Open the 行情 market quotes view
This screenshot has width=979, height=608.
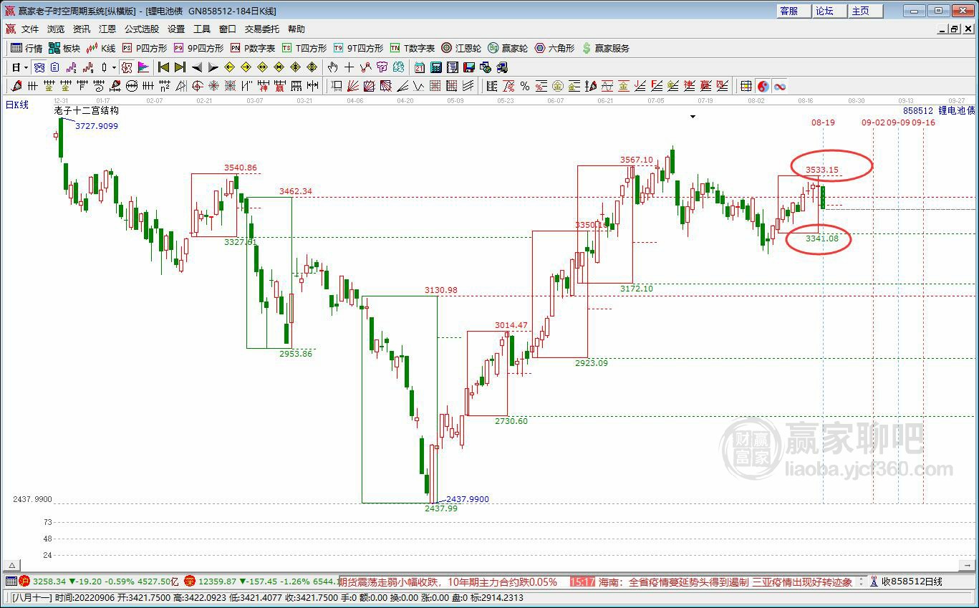26,48
